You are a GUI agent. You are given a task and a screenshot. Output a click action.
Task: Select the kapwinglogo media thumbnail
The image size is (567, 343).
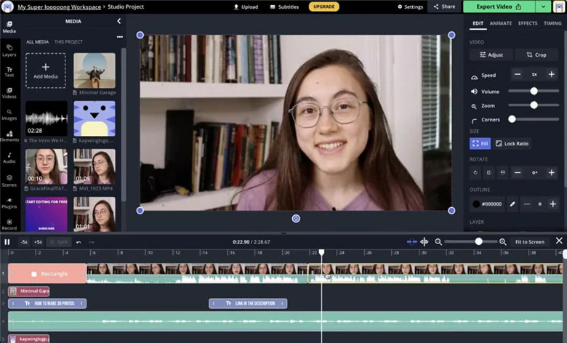click(94, 118)
